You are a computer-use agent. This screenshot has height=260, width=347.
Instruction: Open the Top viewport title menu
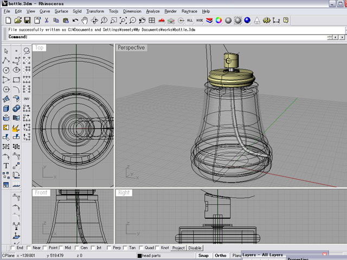click(39, 48)
